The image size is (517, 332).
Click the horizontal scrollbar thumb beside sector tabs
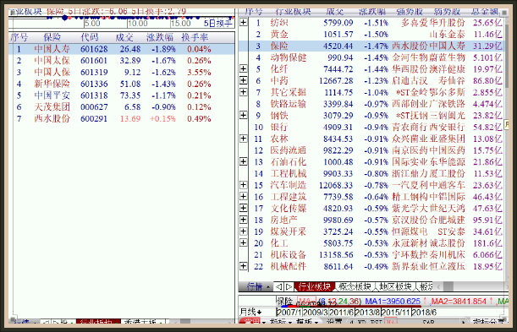click(x=448, y=286)
